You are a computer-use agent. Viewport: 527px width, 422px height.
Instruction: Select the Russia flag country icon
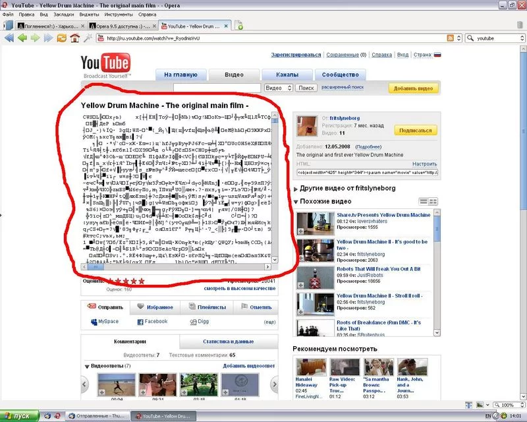click(437, 55)
